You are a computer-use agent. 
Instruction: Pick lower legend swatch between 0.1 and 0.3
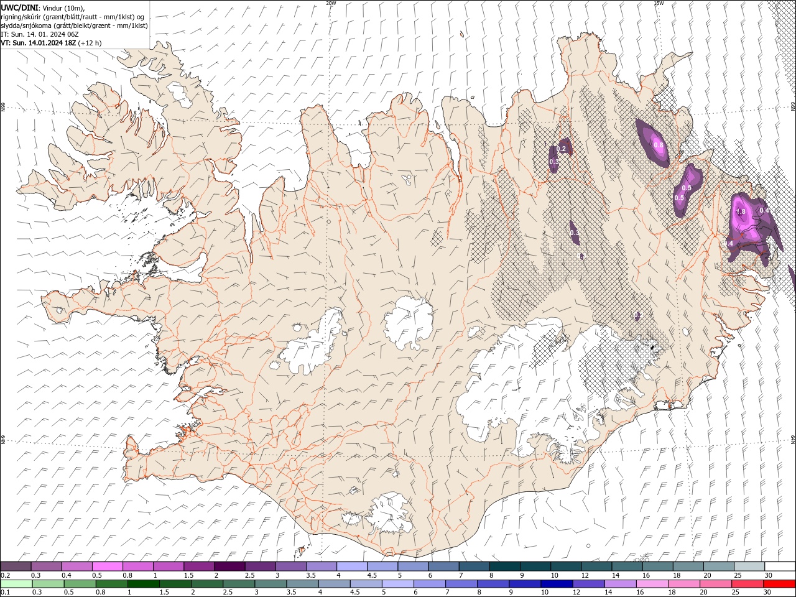[16, 584]
